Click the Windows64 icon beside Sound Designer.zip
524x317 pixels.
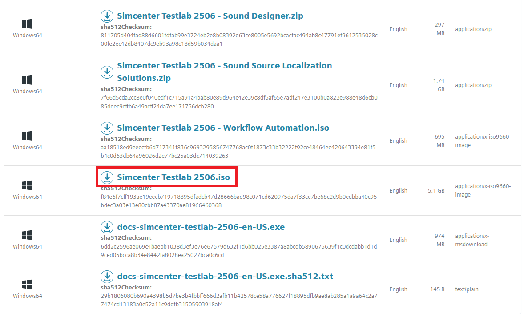click(x=28, y=24)
